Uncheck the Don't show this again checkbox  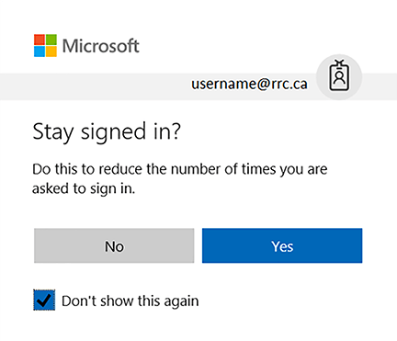tap(44, 301)
